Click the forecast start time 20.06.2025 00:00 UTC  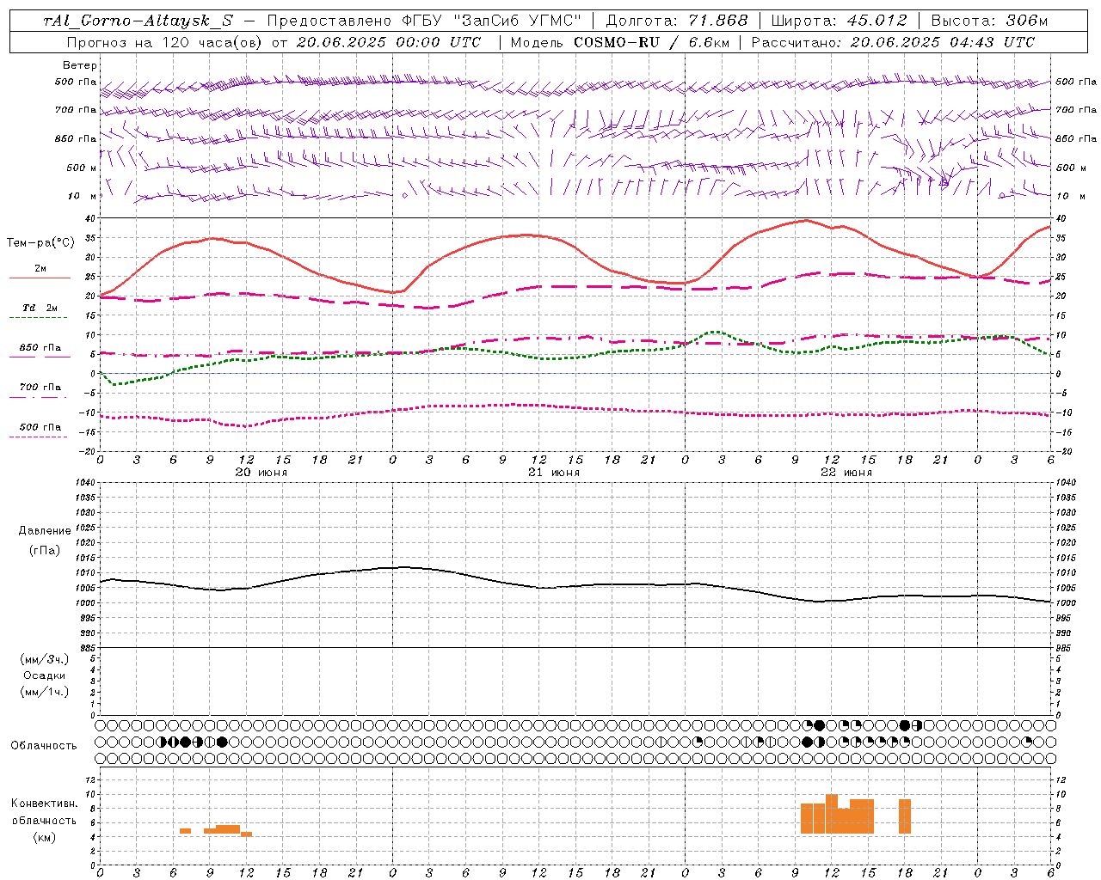(389, 42)
